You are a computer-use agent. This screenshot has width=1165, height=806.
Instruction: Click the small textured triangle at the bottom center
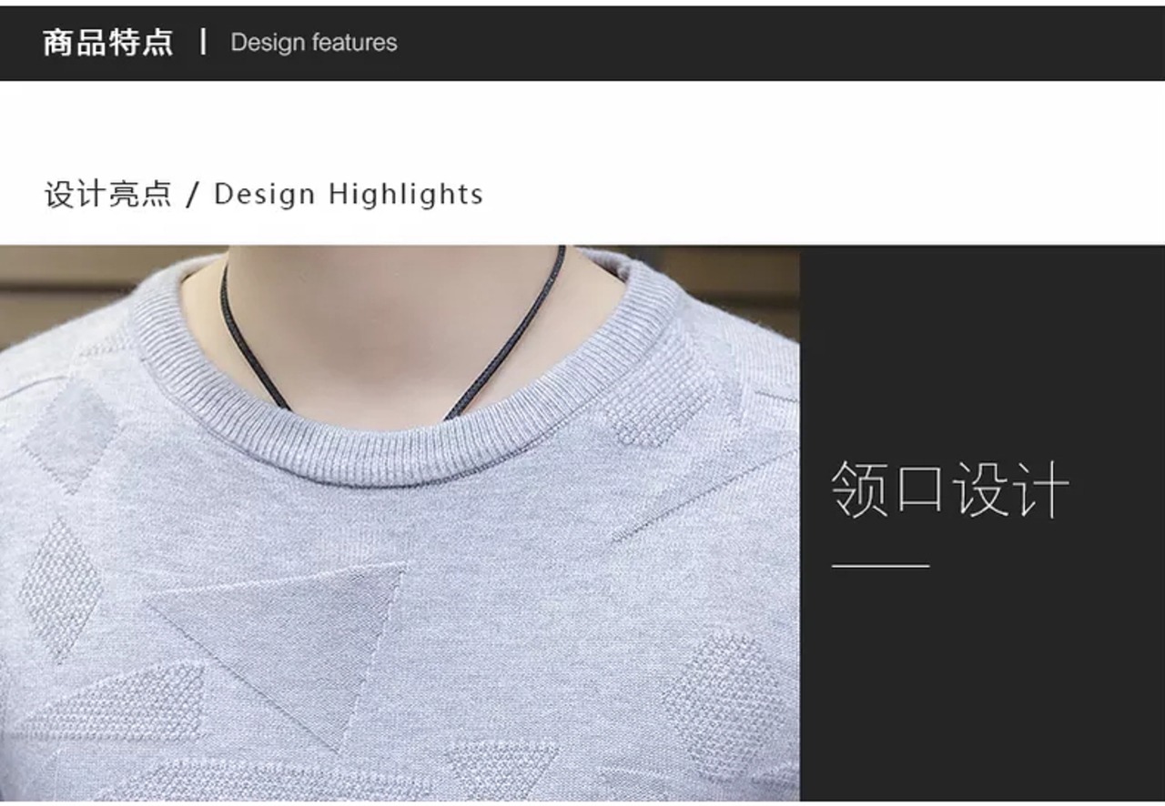click(502, 764)
